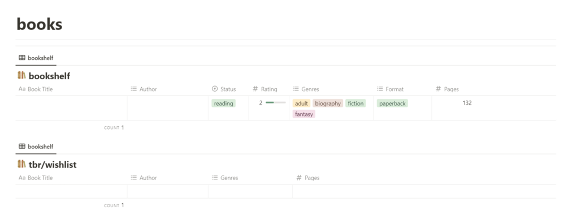Select the biography genre tag
This screenshot has height=223, width=568.
pyautogui.click(x=328, y=104)
